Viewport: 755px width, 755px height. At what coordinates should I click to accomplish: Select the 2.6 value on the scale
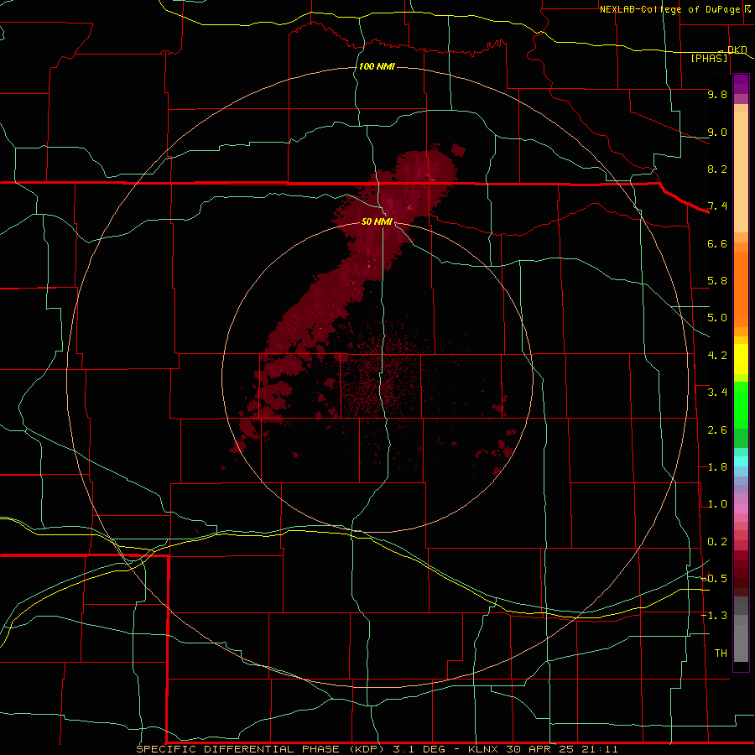(717, 430)
